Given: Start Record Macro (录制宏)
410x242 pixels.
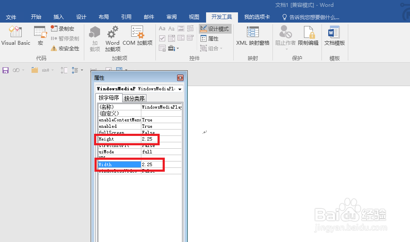Looking at the screenshot, I should click(63, 29).
